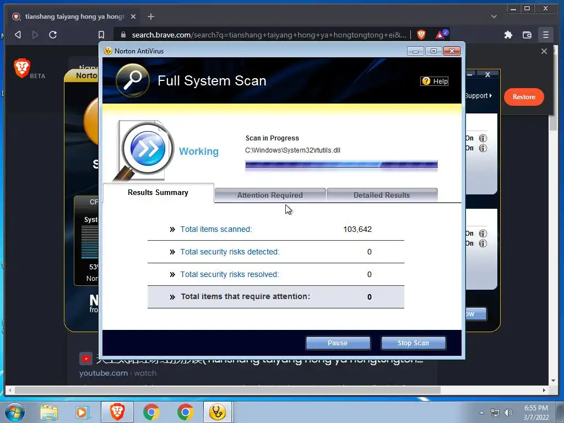The width and height of the screenshot is (564, 423).
Task: Click the Brave Rewards triangle icon
Action: (x=441, y=35)
